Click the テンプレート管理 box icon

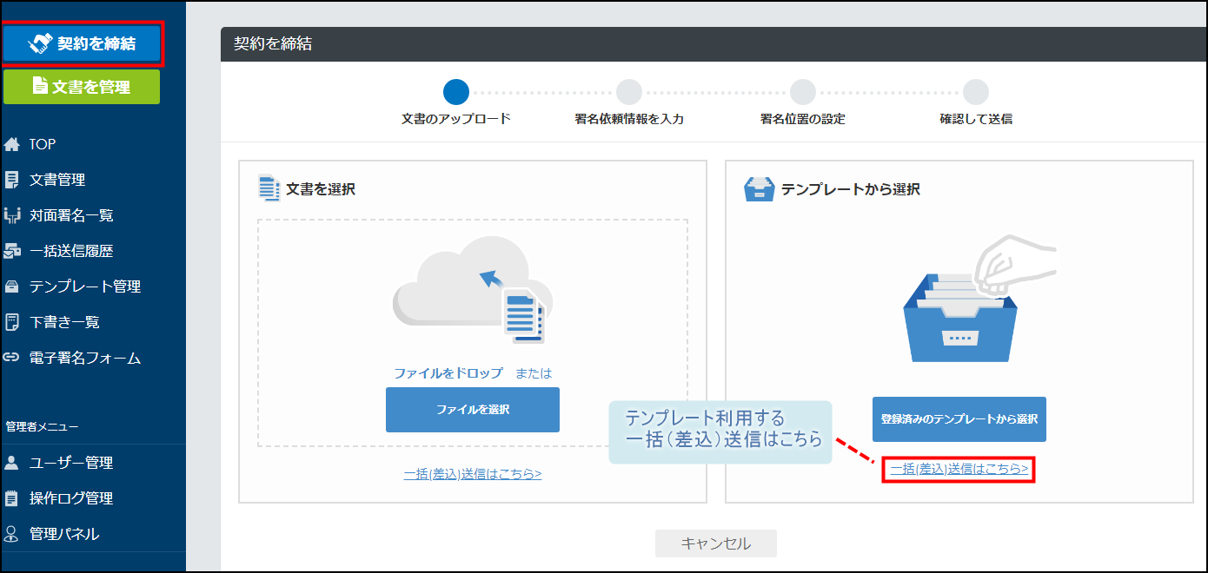click(12, 286)
